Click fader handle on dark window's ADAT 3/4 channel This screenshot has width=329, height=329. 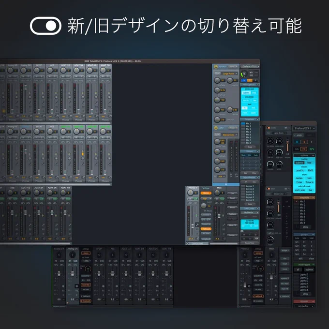(139, 274)
